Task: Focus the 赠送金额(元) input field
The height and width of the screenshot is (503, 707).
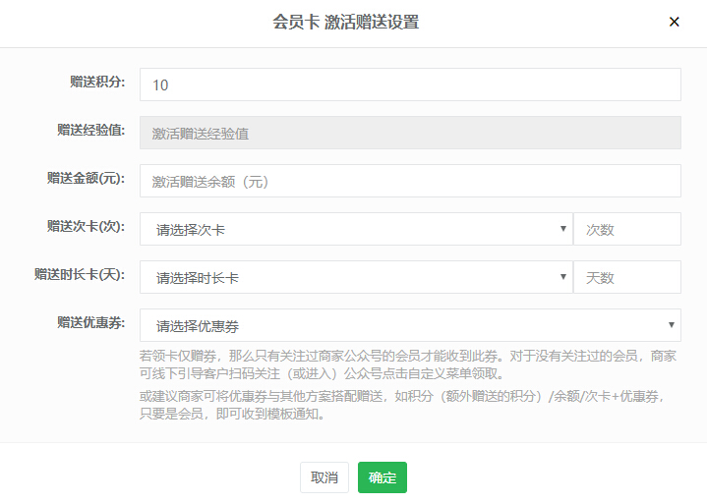Action: point(410,181)
